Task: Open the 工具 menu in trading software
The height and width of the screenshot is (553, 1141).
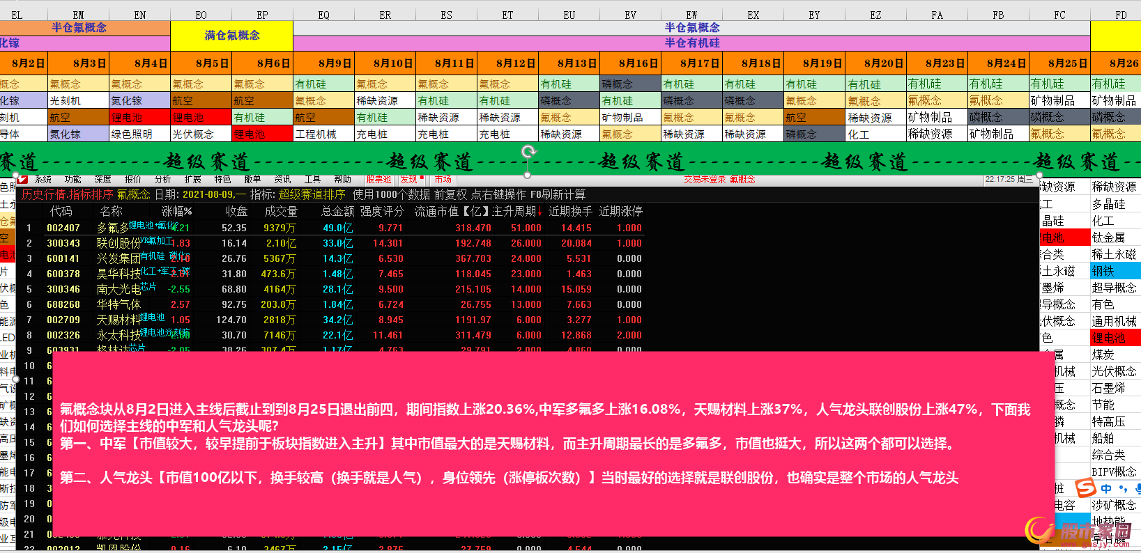Action: [312, 180]
